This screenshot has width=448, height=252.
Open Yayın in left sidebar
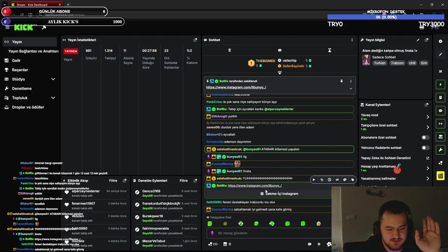(29, 42)
